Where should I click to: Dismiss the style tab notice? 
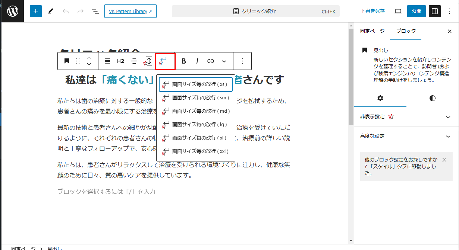444,160
